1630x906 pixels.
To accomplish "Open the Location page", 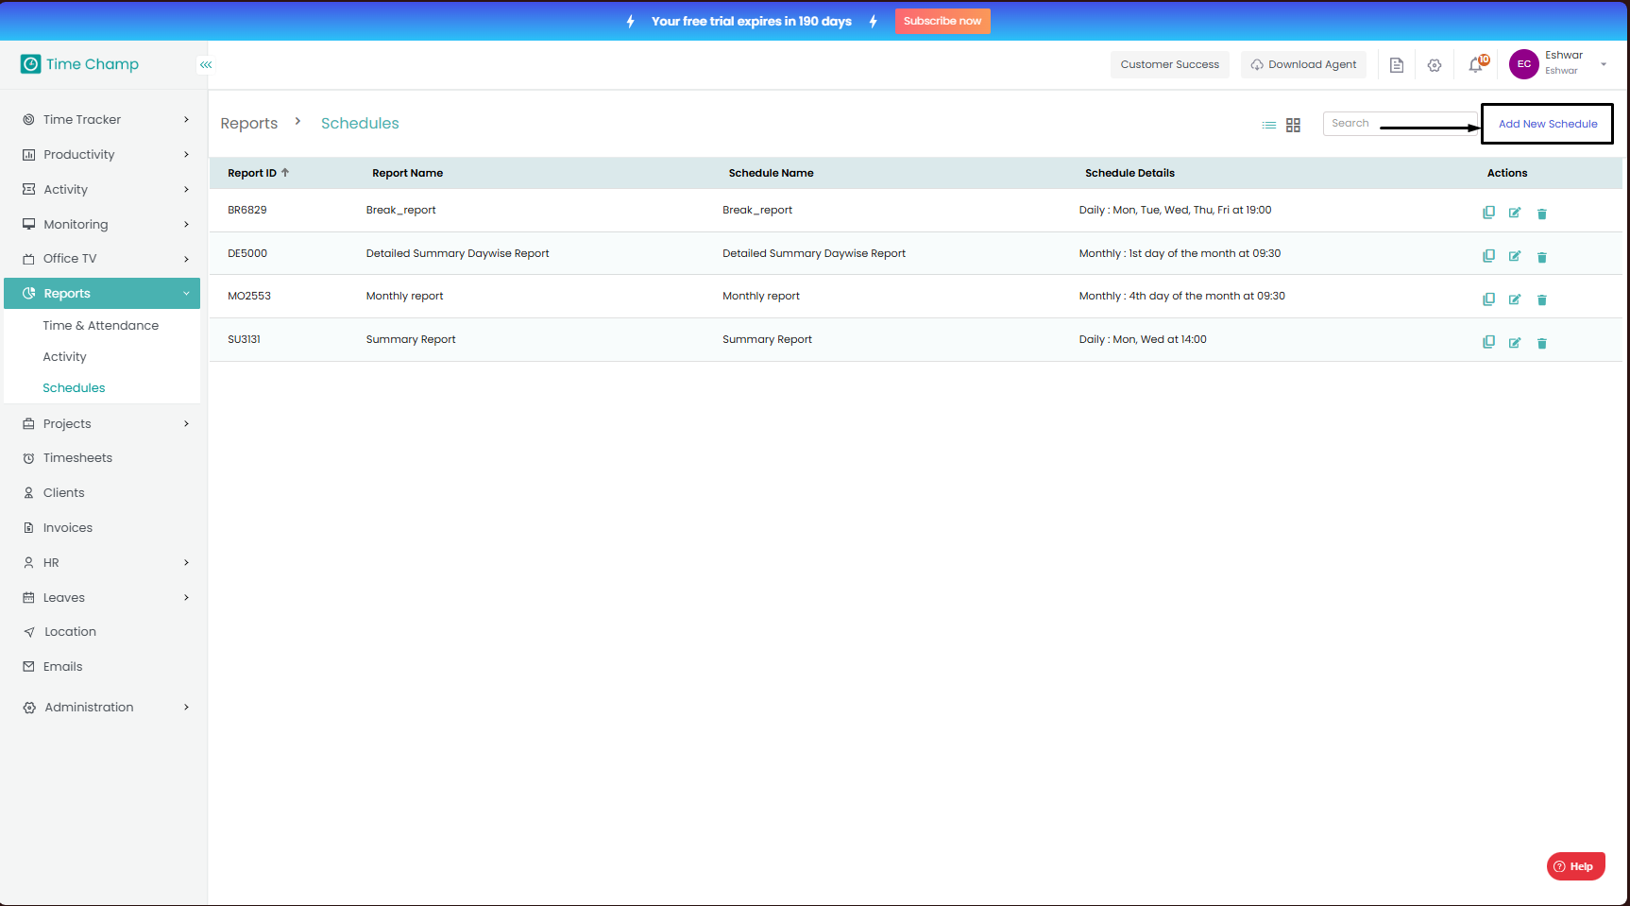I will [x=70, y=631].
